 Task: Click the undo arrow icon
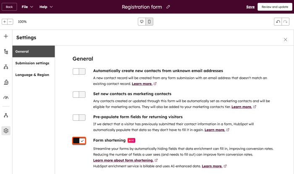(x=278, y=22)
